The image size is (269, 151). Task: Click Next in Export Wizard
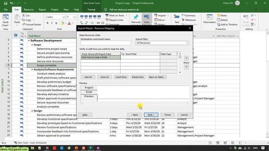pyautogui.click(x=151, y=115)
